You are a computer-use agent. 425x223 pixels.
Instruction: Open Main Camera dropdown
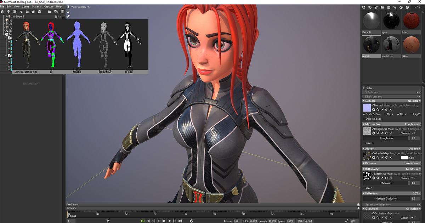(x=80, y=7)
